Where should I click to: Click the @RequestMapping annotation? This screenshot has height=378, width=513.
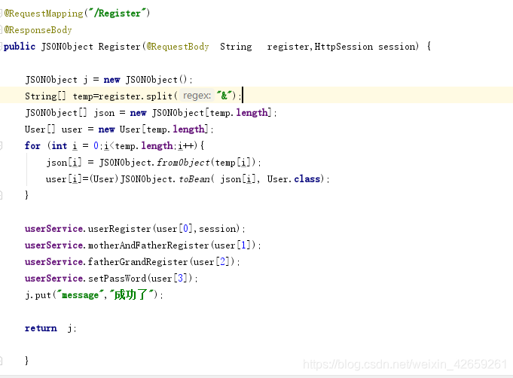pos(44,14)
